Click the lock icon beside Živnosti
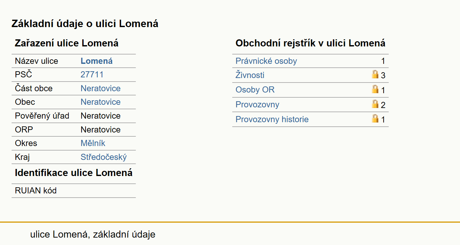This screenshot has height=245, width=460. tap(375, 74)
